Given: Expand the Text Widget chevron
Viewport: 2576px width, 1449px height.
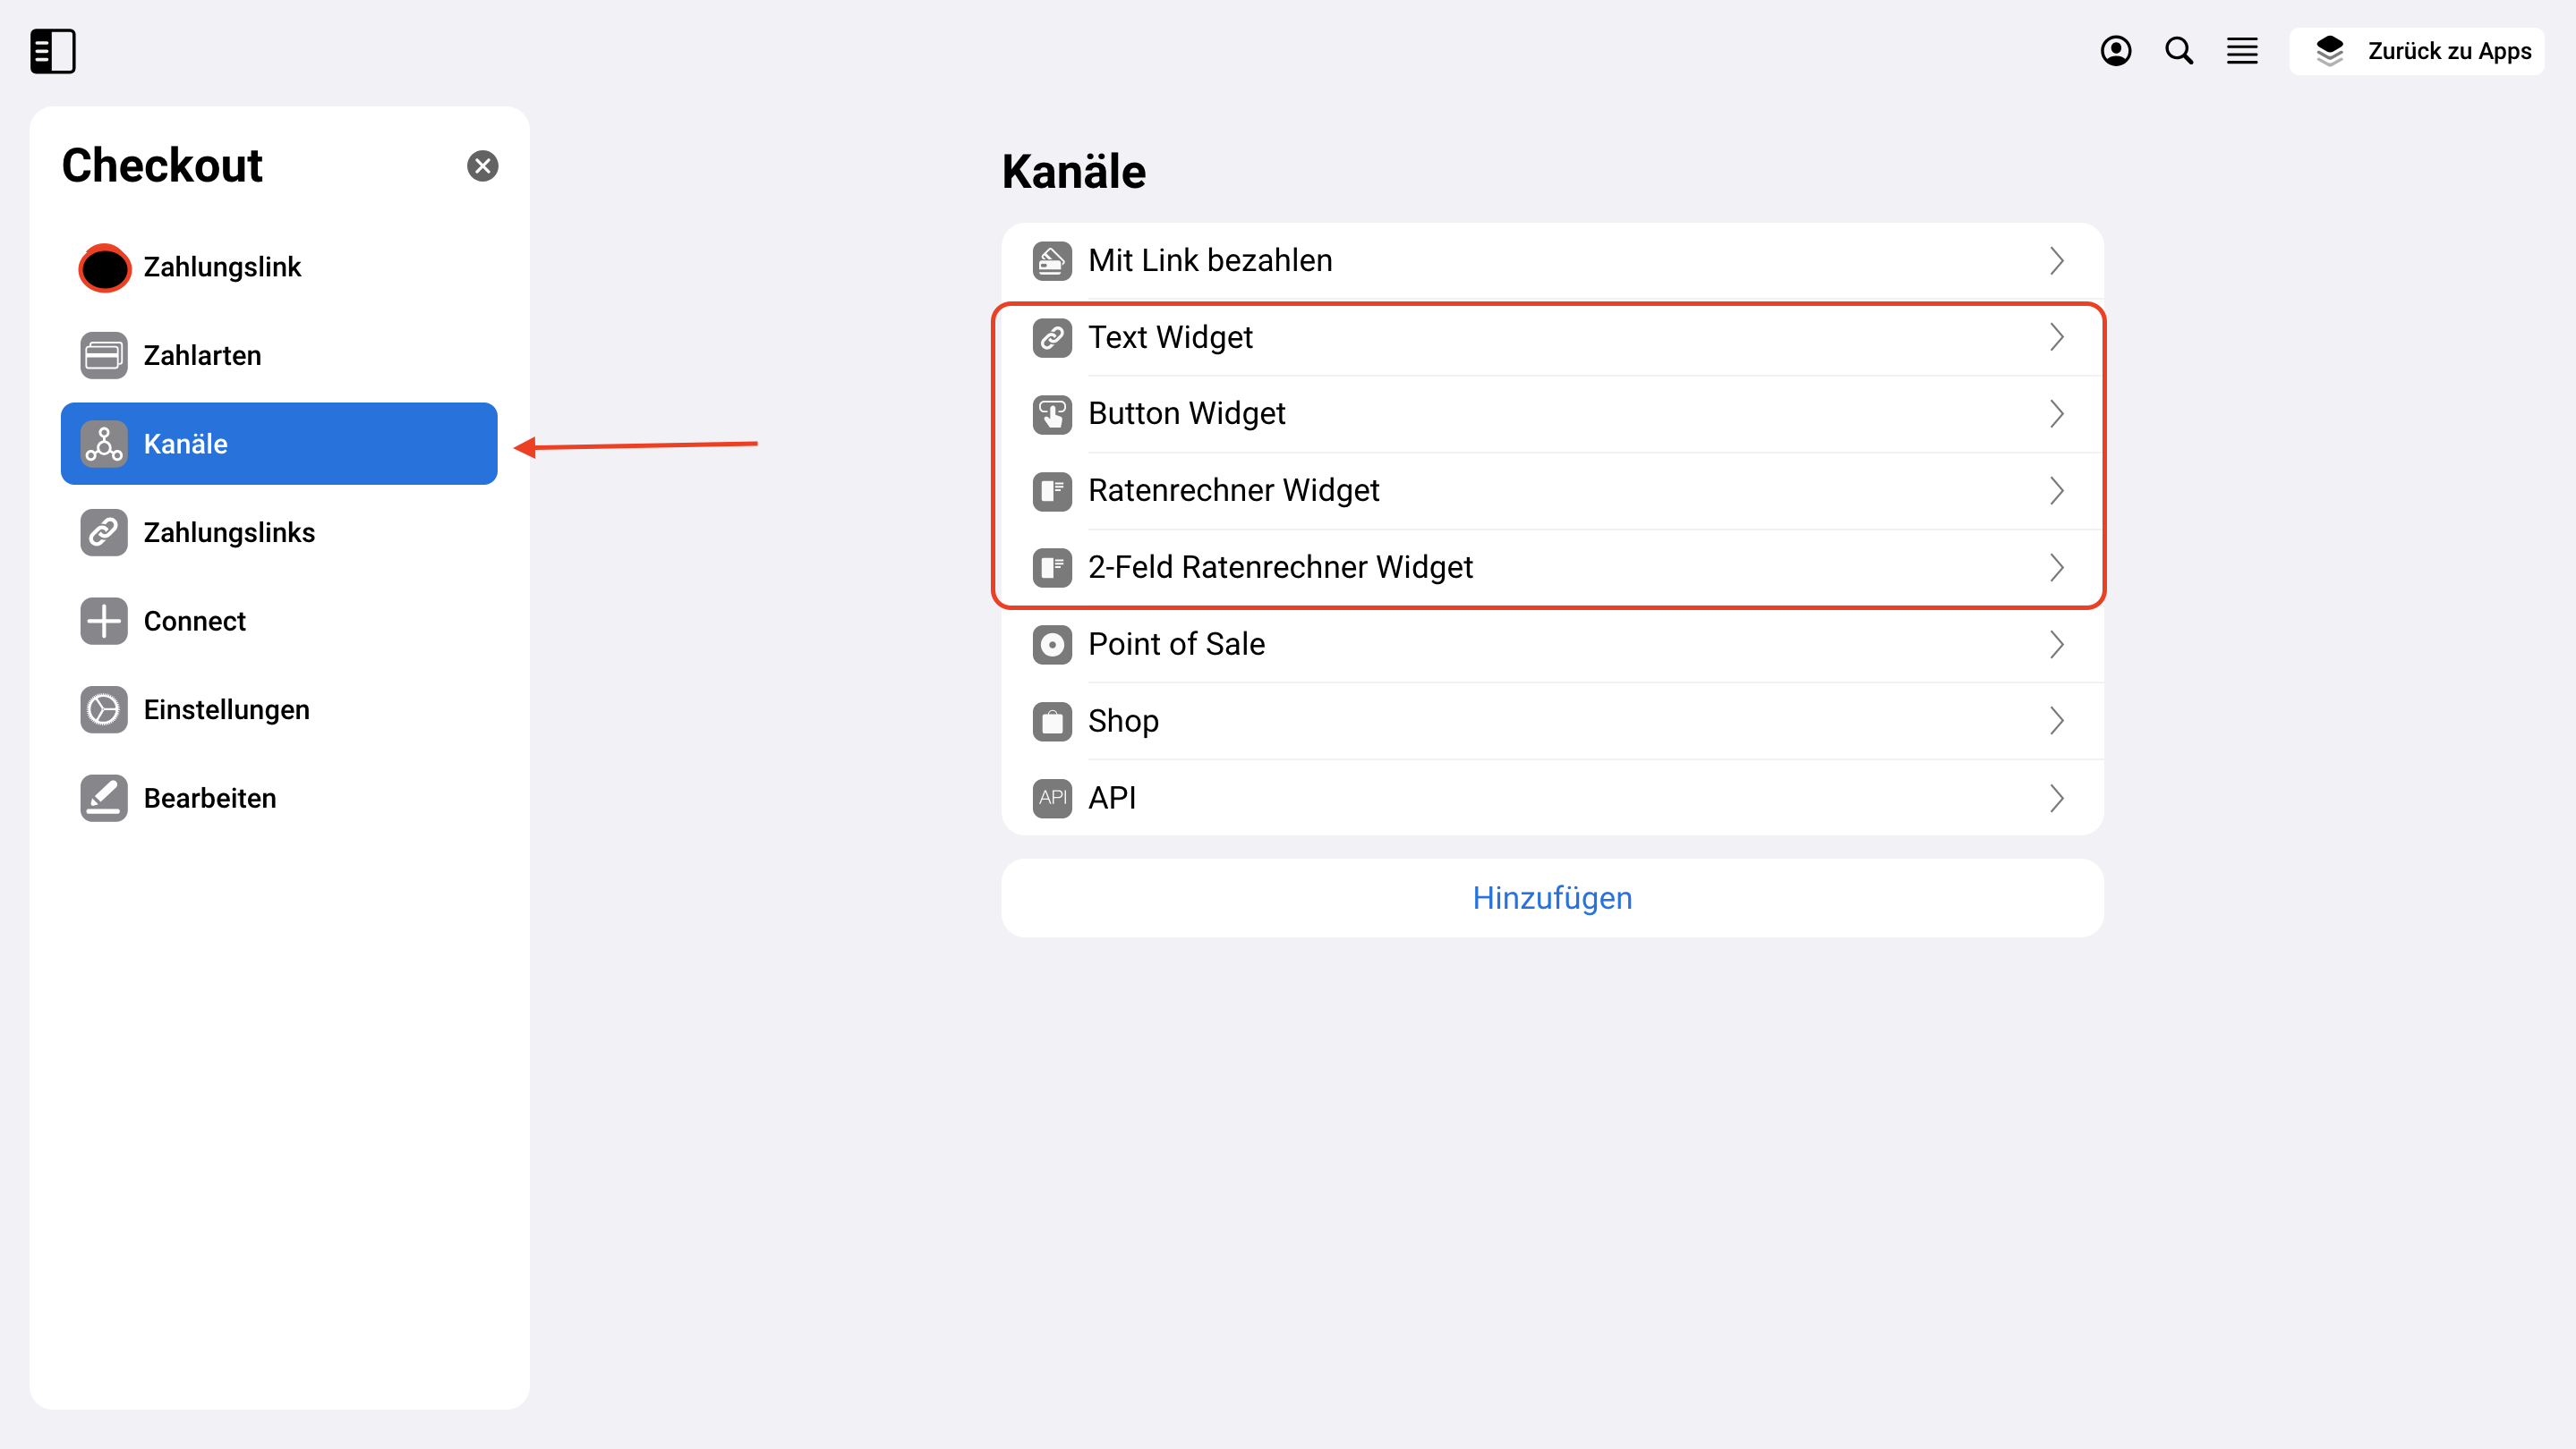Looking at the screenshot, I should pyautogui.click(x=2056, y=337).
